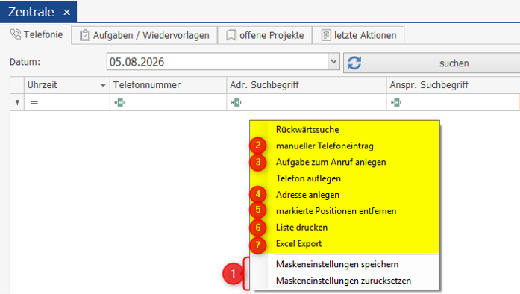The image size is (520, 294).
Task: Click the Datum field showing 05.08.2026
Action: pyautogui.click(x=218, y=61)
